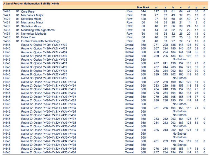Select the 'Numerical Methods' unit name

point(34,34)
